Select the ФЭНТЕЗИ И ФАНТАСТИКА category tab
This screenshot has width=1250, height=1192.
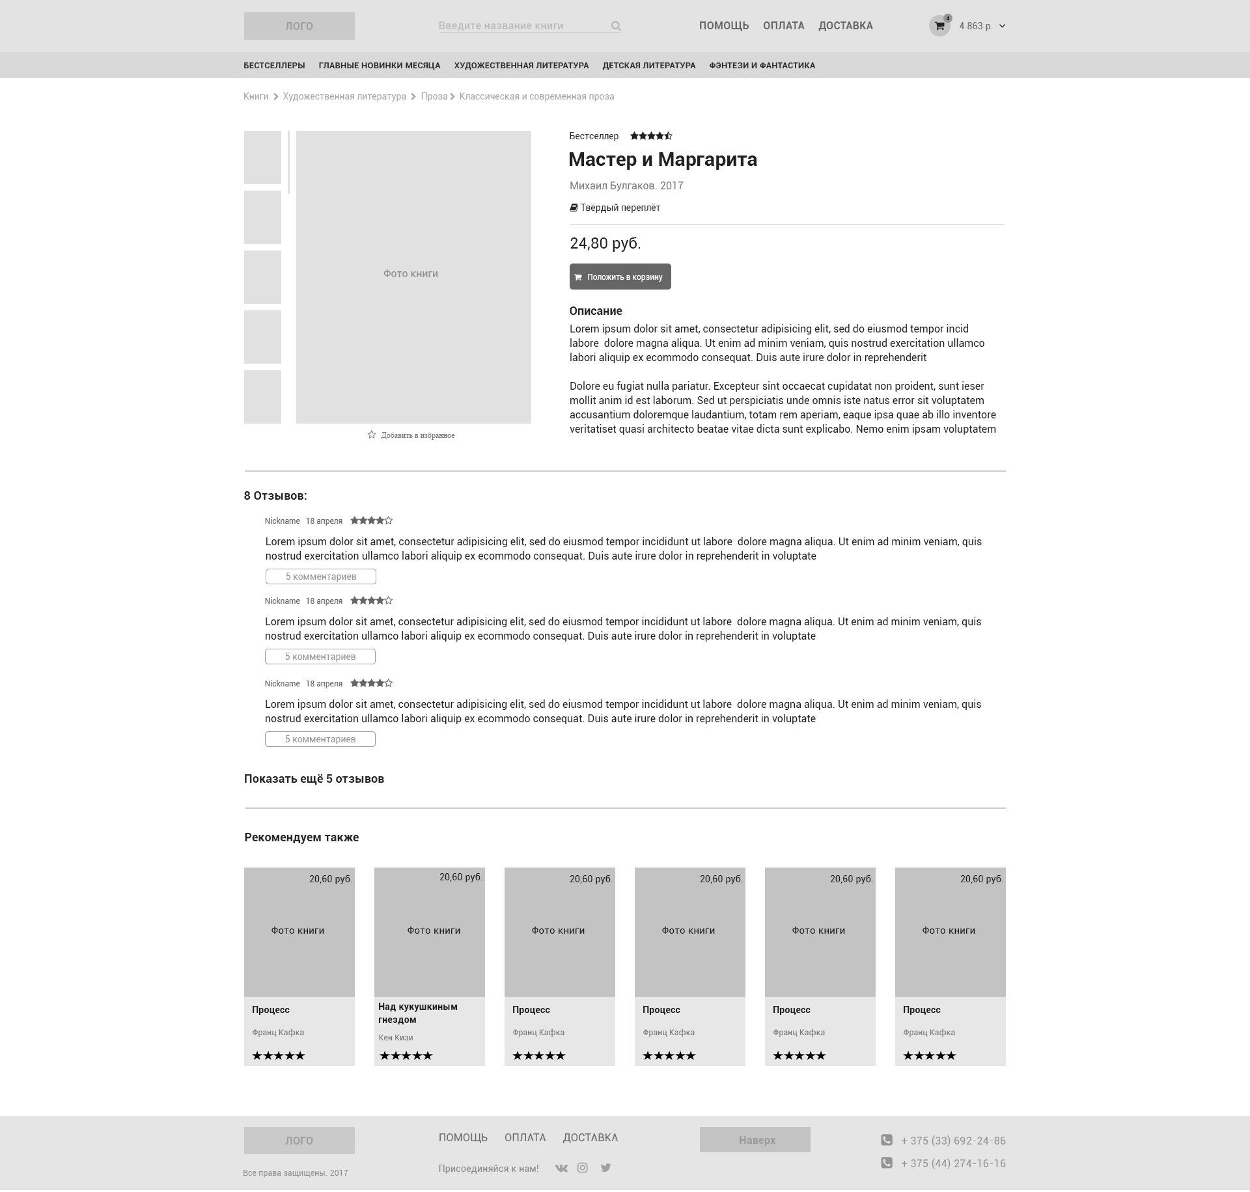click(x=762, y=65)
